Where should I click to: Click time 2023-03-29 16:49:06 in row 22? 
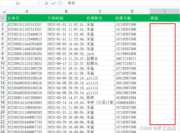pyautogui.click(x=66, y=122)
